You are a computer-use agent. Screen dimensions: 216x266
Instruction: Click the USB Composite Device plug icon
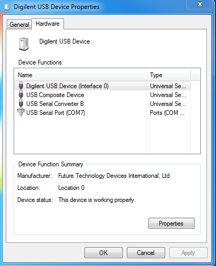pos(21,95)
